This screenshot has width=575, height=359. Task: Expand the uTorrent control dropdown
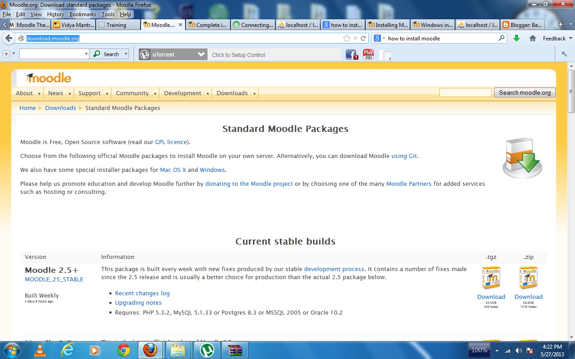[x=201, y=54]
